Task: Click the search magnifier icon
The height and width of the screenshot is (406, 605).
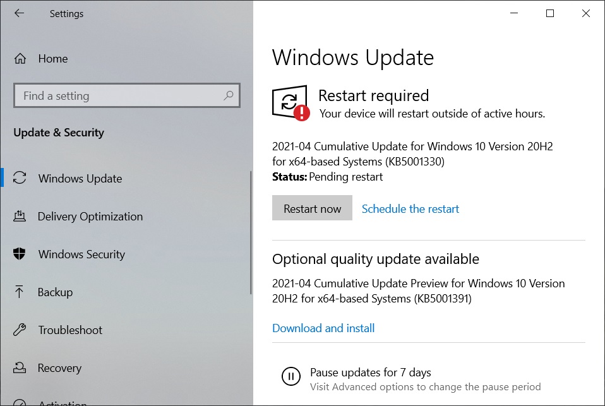Action: pyautogui.click(x=229, y=95)
